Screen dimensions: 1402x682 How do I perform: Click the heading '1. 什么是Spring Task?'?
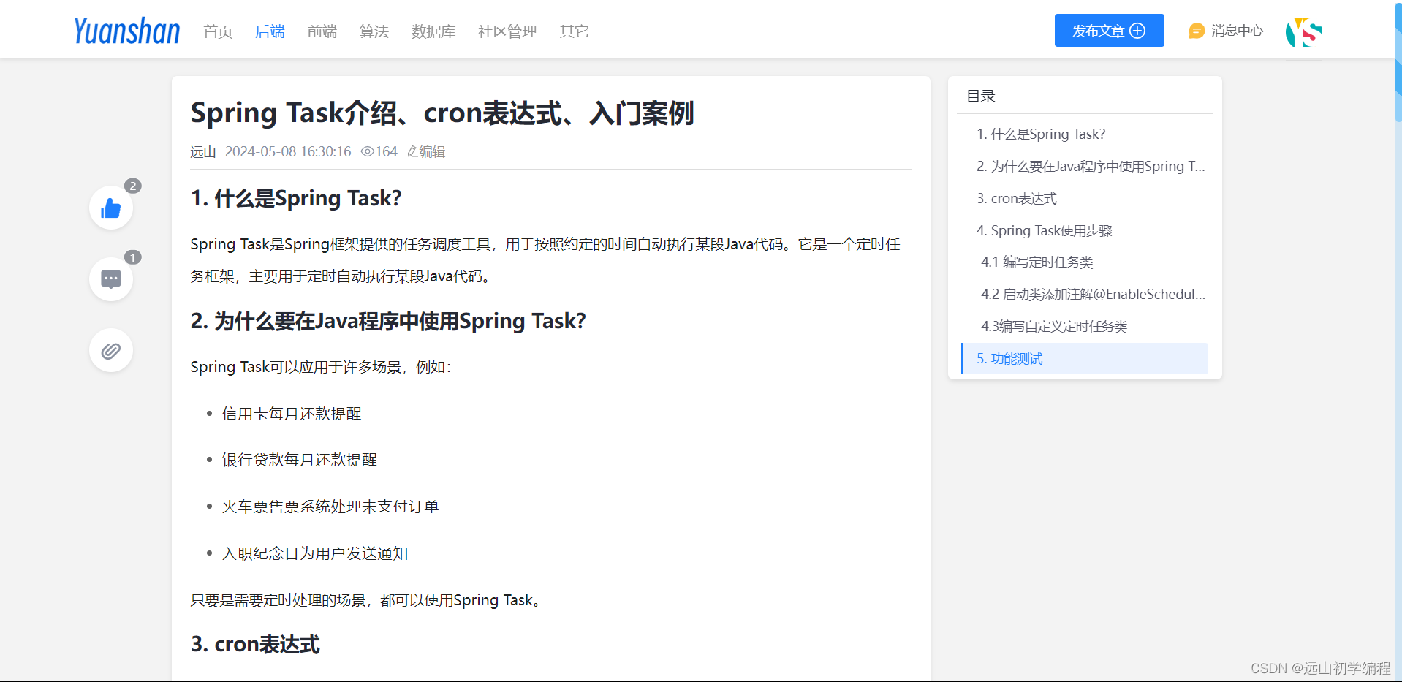pos(296,198)
